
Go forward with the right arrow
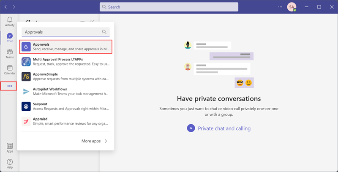14,7
